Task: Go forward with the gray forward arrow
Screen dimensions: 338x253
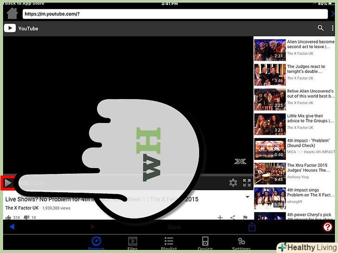Action: pyautogui.click(x=92, y=227)
